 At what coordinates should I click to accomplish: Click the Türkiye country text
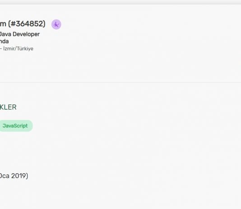(x=25, y=48)
